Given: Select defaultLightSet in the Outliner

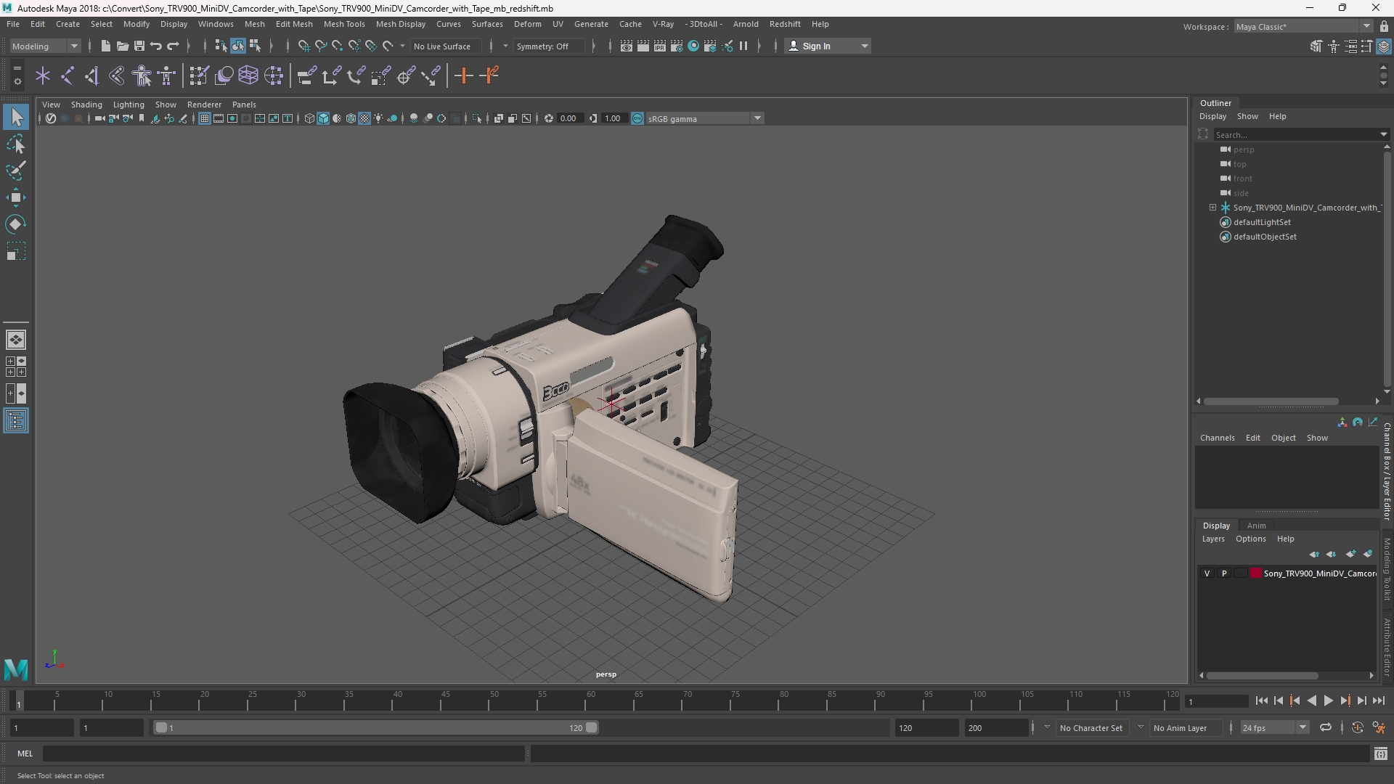Looking at the screenshot, I should tap(1262, 222).
